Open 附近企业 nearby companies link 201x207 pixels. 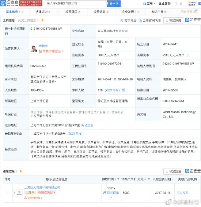pos(87,125)
